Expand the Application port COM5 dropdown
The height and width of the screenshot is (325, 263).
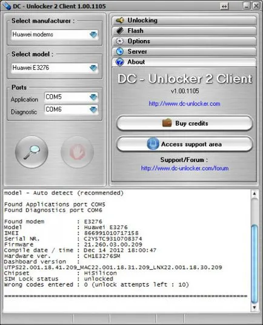click(93, 97)
